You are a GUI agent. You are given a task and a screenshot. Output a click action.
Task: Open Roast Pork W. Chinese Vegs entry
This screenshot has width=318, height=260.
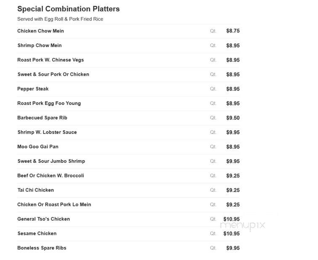tap(50, 60)
